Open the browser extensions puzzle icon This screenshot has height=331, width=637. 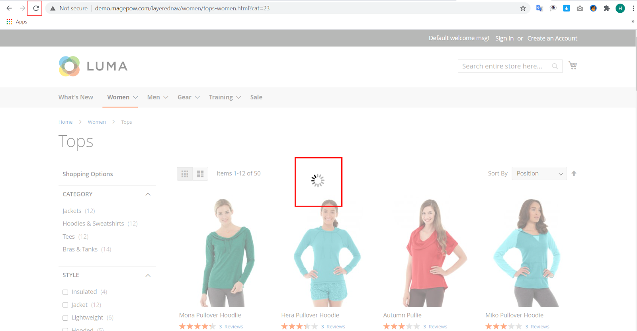click(606, 8)
